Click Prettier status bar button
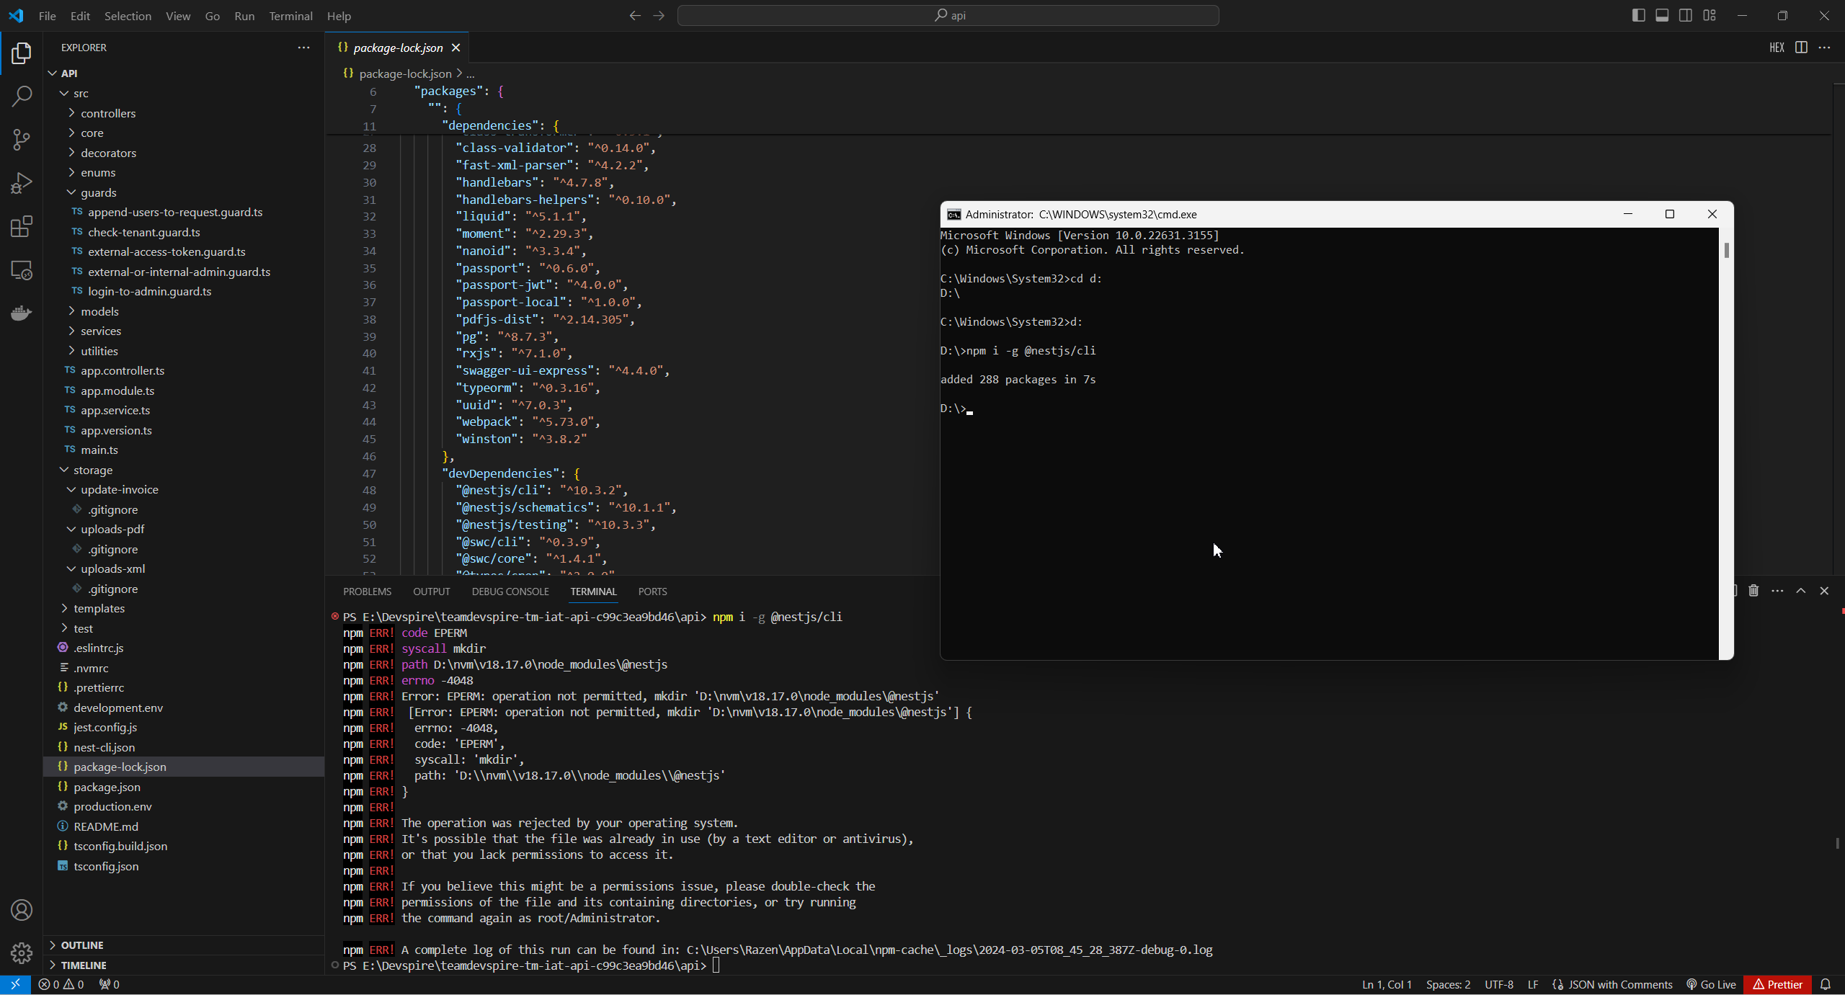This screenshot has width=1845, height=995. [x=1777, y=984]
